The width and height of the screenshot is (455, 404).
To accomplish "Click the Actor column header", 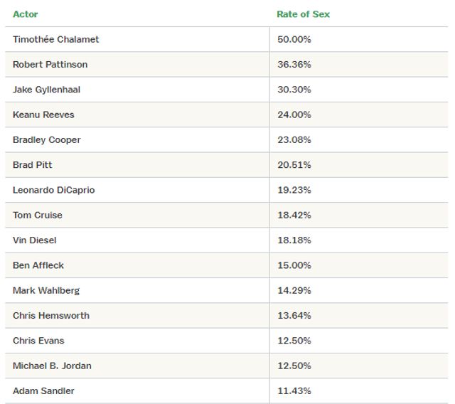I will [26, 14].
